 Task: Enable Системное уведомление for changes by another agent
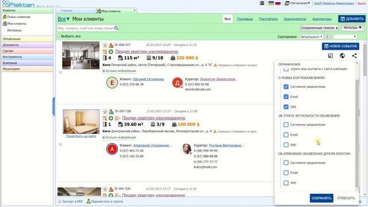[286, 163]
